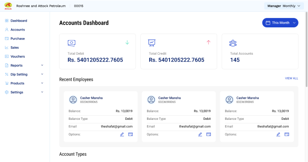Click first card's email theshafat@gmail.com
Screen dimensions: 308x162
click(116, 127)
